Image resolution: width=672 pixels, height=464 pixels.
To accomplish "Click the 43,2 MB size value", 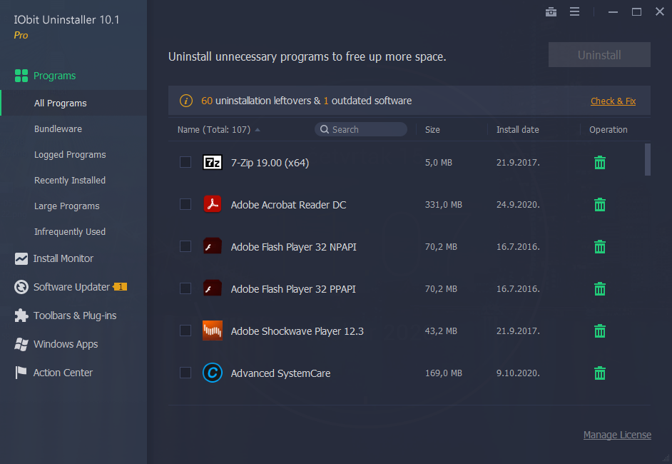I will [441, 331].
